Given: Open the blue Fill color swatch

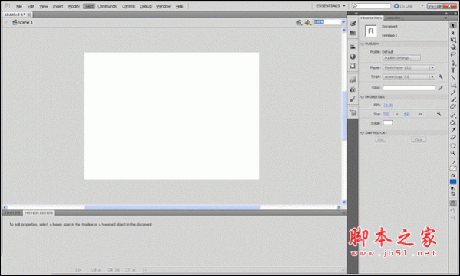Looking at the screenshot, I should click(x=453, y=182).
